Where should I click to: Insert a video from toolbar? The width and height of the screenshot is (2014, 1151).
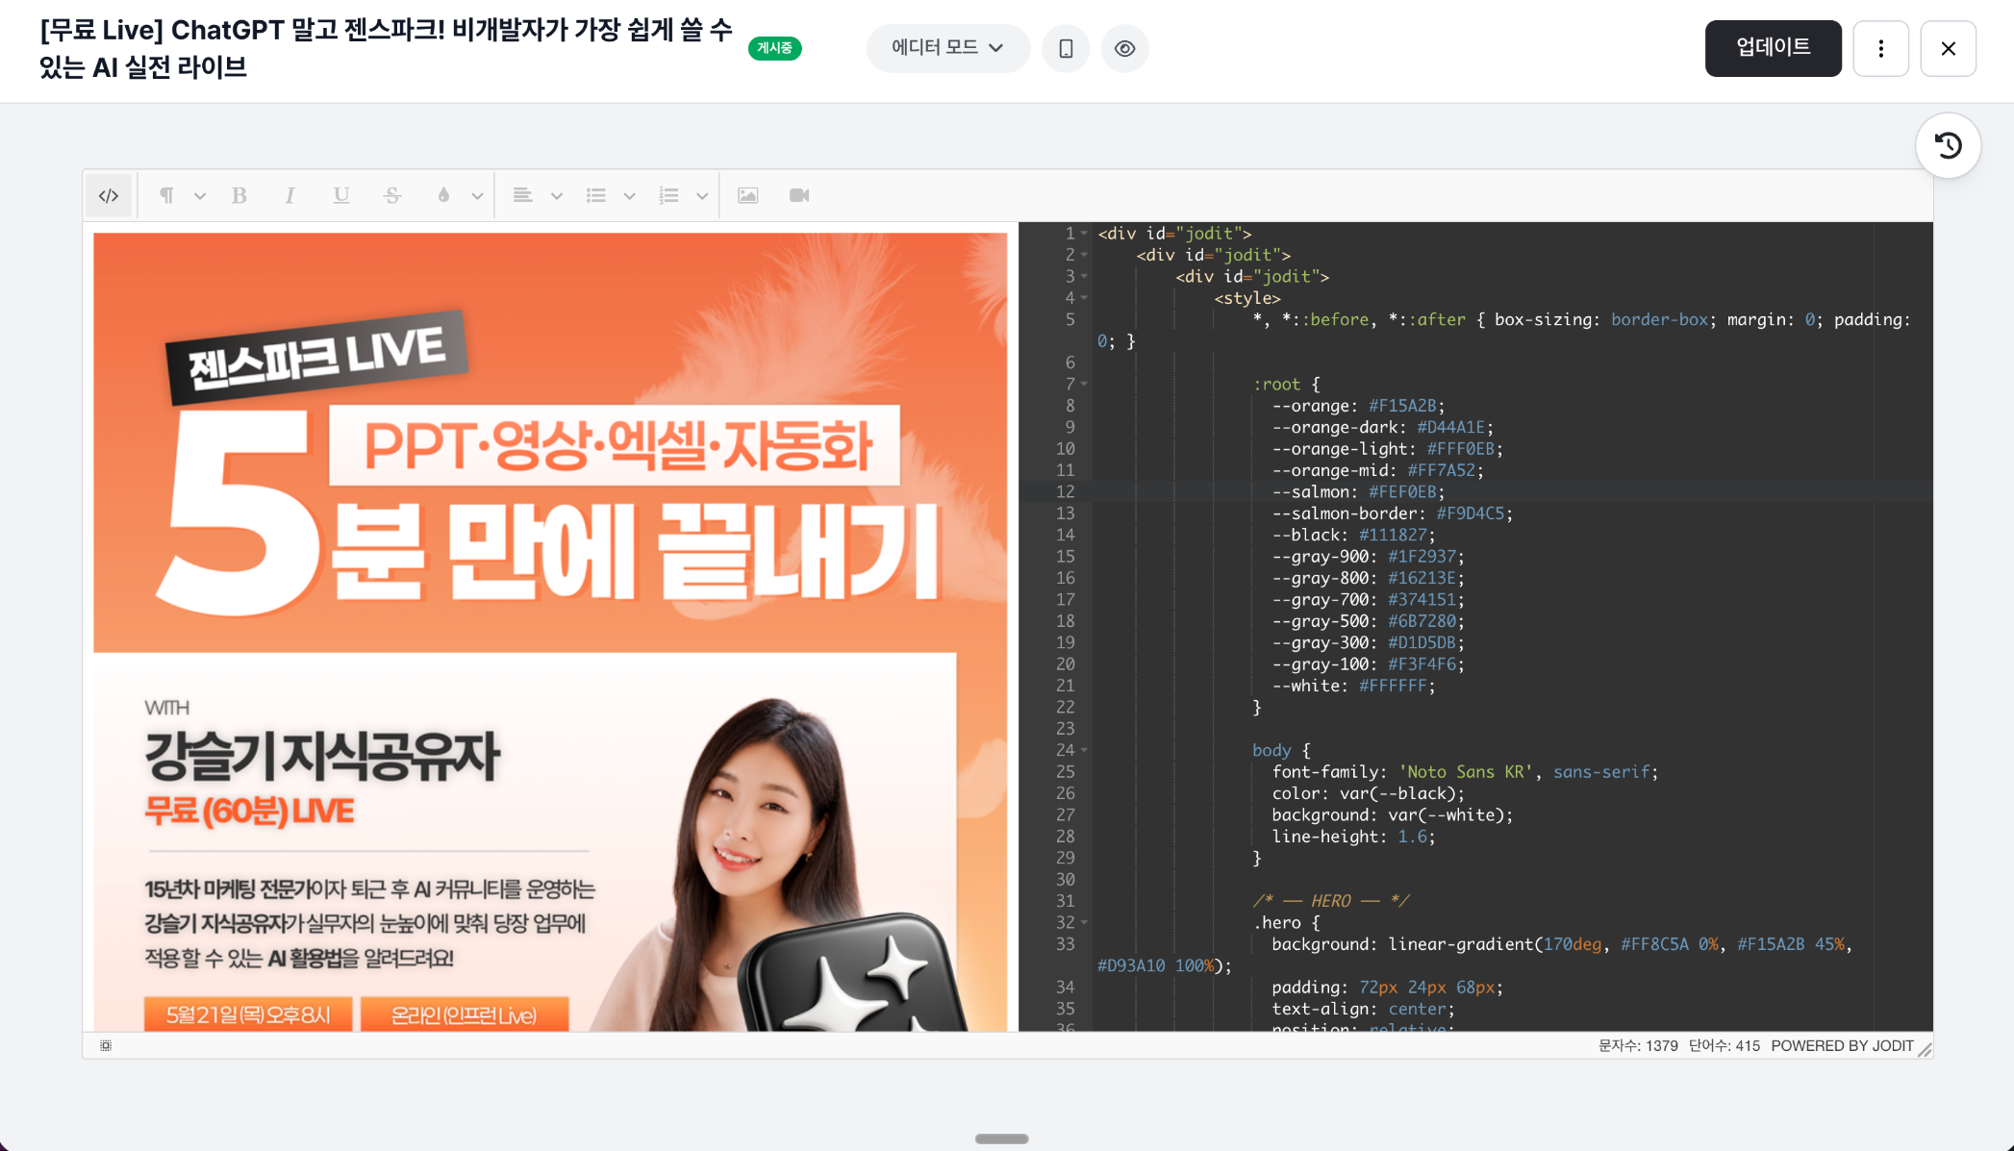click(799, 195)
